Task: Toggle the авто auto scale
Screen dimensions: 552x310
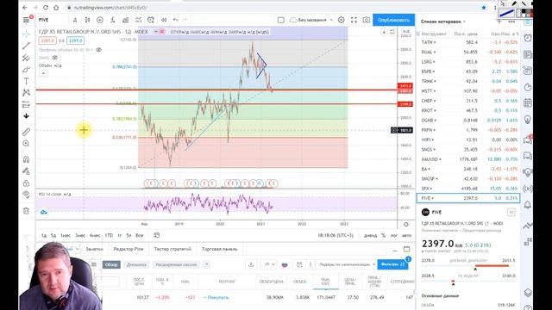Action: [406, 235]
